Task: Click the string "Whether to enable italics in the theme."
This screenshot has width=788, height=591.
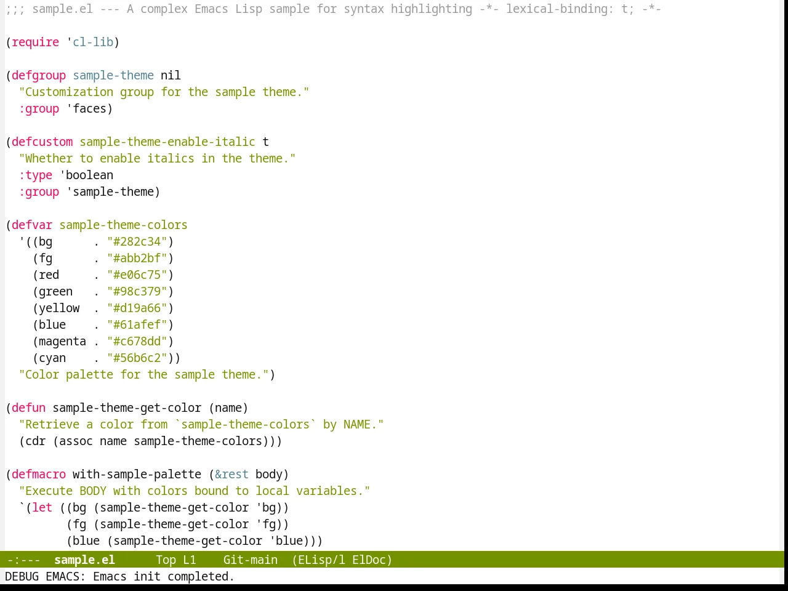Action: point(157,158)
